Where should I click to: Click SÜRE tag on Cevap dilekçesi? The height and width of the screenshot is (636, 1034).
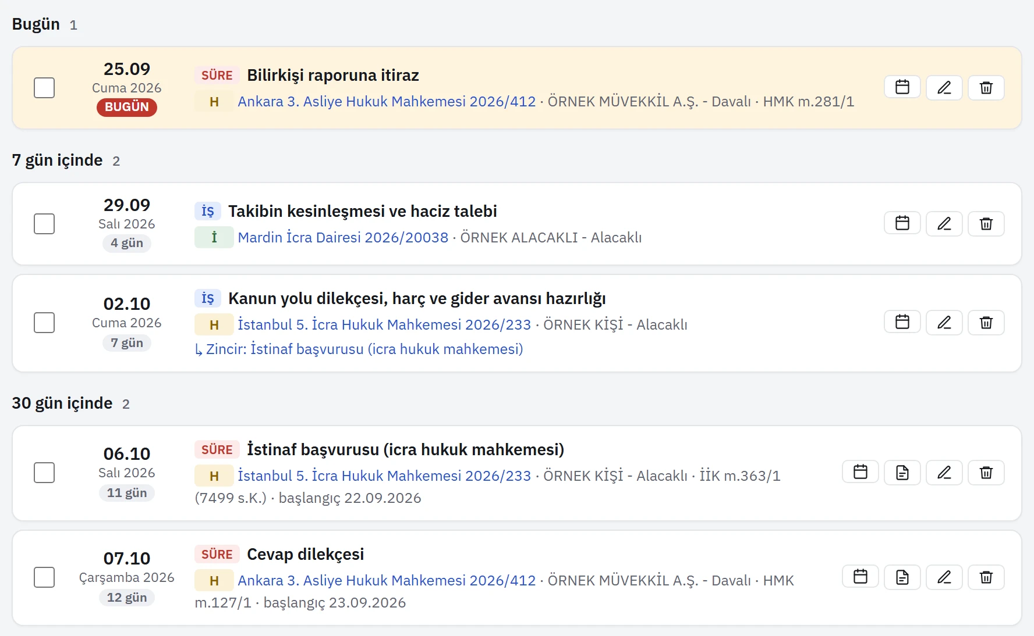pyautogui.click(x=217, y=555)
